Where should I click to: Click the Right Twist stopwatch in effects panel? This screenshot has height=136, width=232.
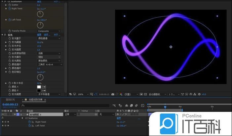(9, 9)
